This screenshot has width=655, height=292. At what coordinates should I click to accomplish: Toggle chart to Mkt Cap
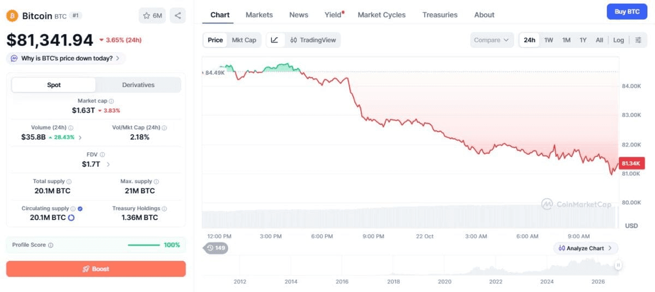point(244,40)
